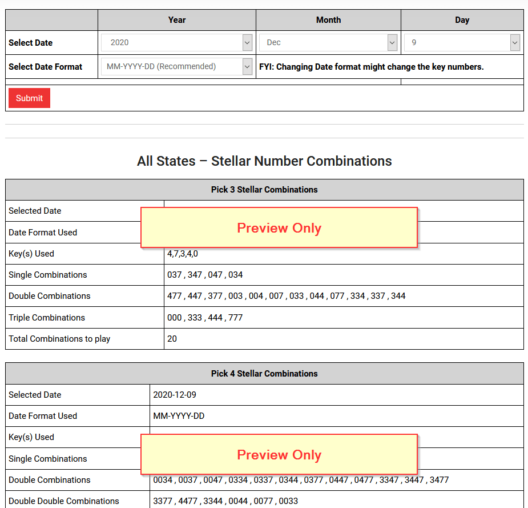Click Pick 4 Double Combinations label
Viewport: 528px width, 508px height.
tap(50, 480)
